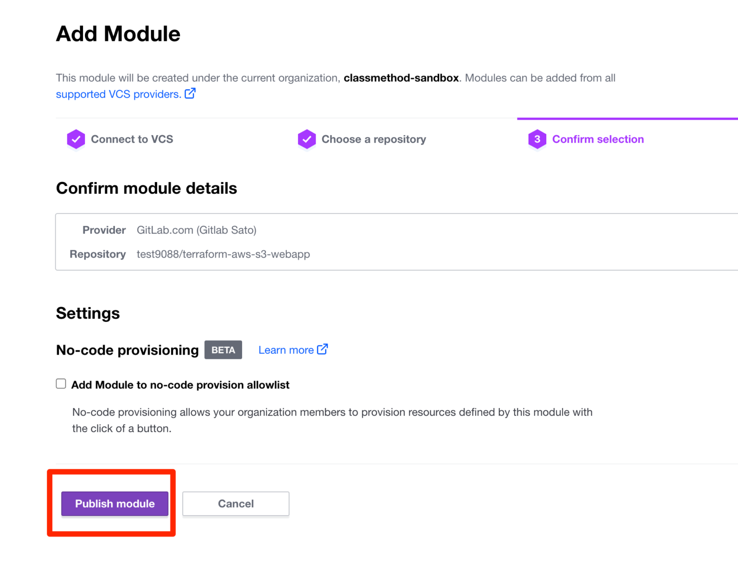Click the external link icon next to Learn more
This screenshot has height=580, width=738.
pyautogui.click(x=322, y=349)
